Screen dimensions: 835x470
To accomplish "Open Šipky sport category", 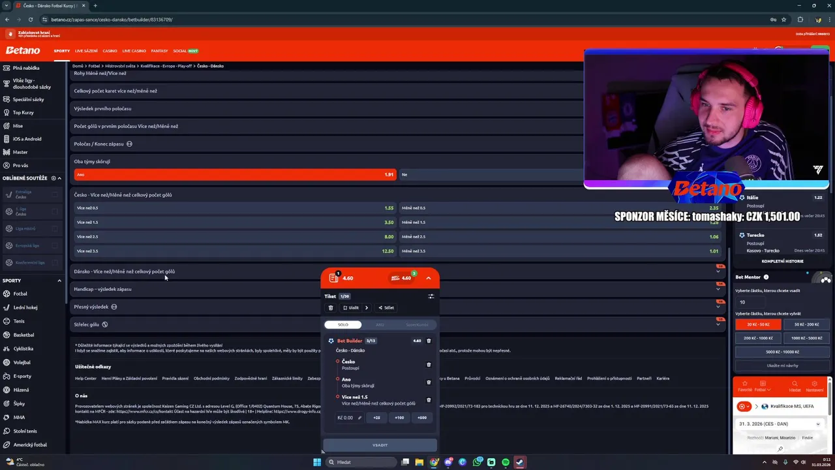I will (x=20, y=403).
